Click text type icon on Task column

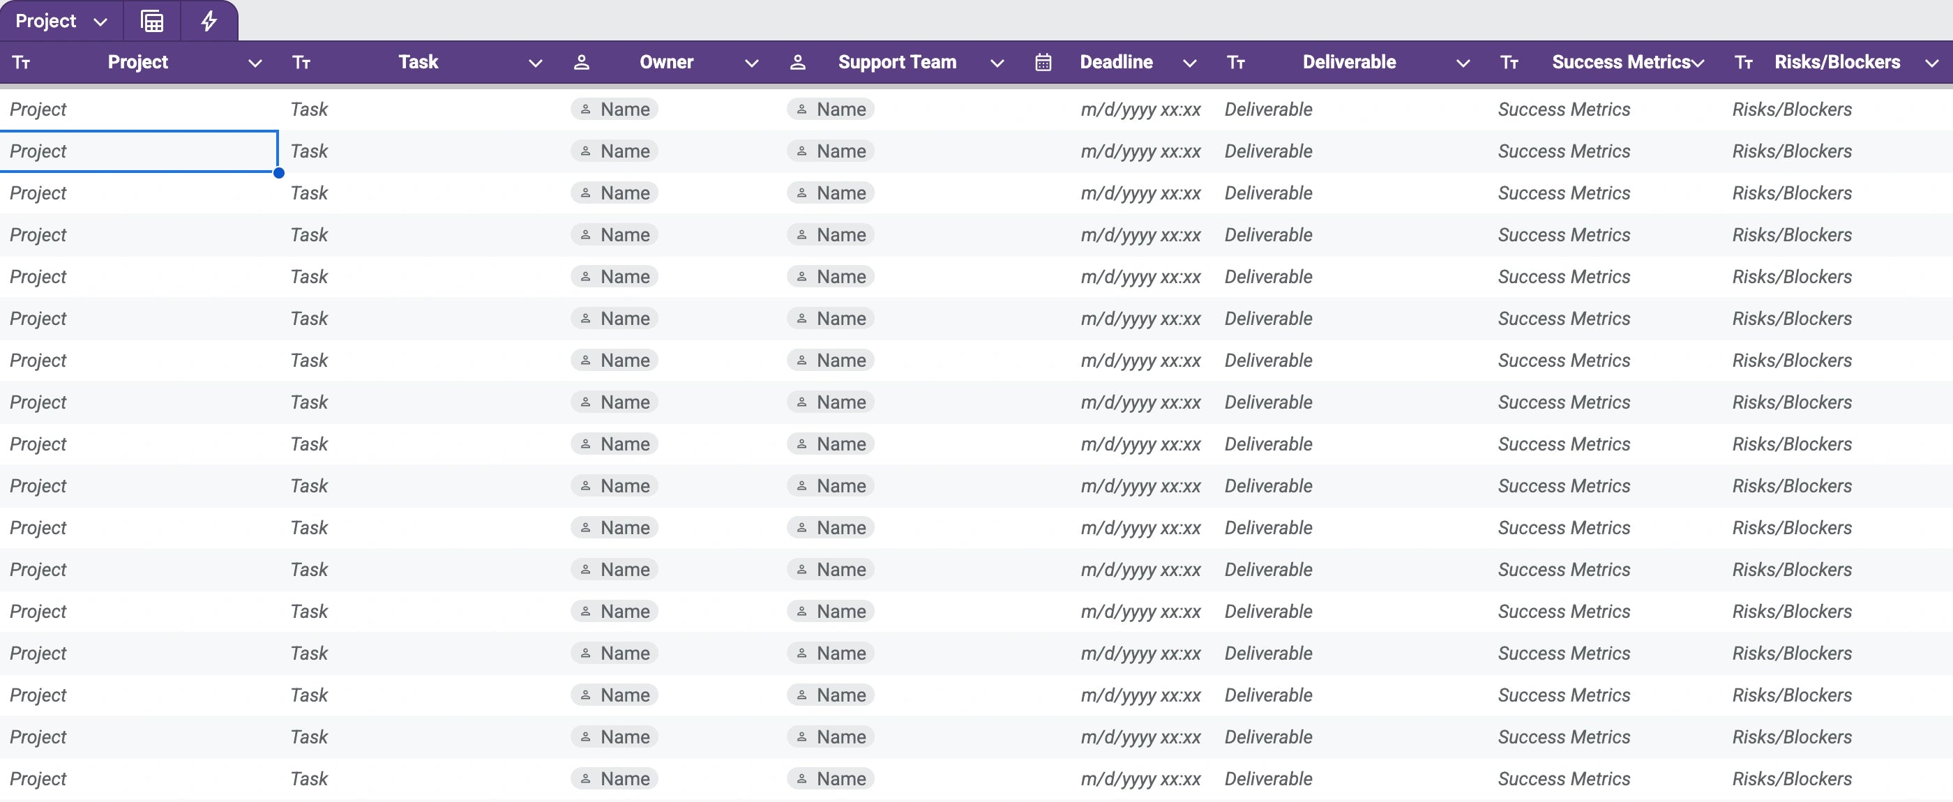tap(302, 63)
